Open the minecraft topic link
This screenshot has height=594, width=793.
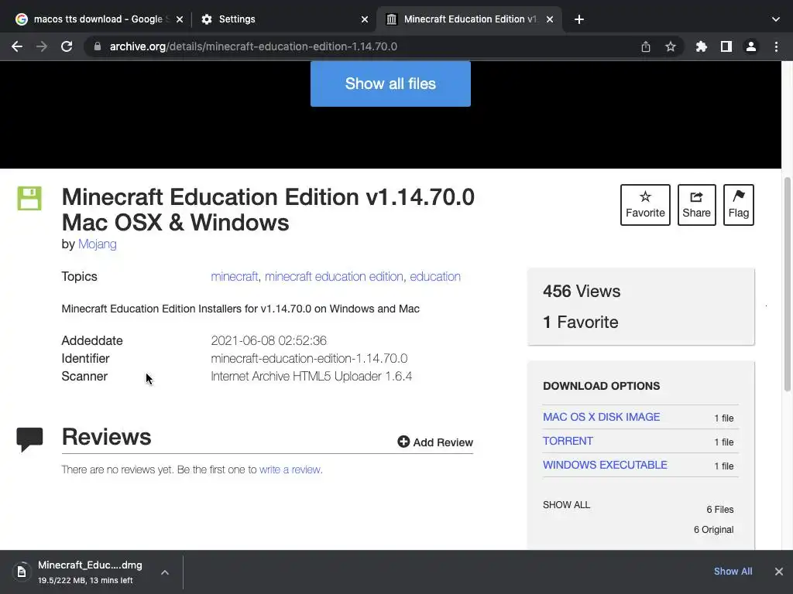click(234, 276)
